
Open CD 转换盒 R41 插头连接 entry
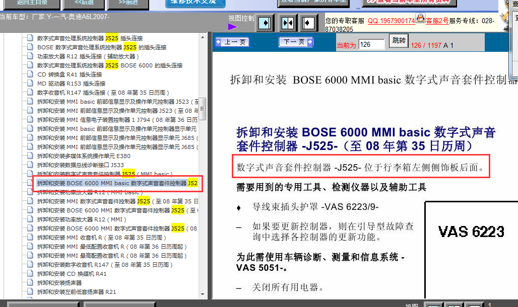coord(70,74)
